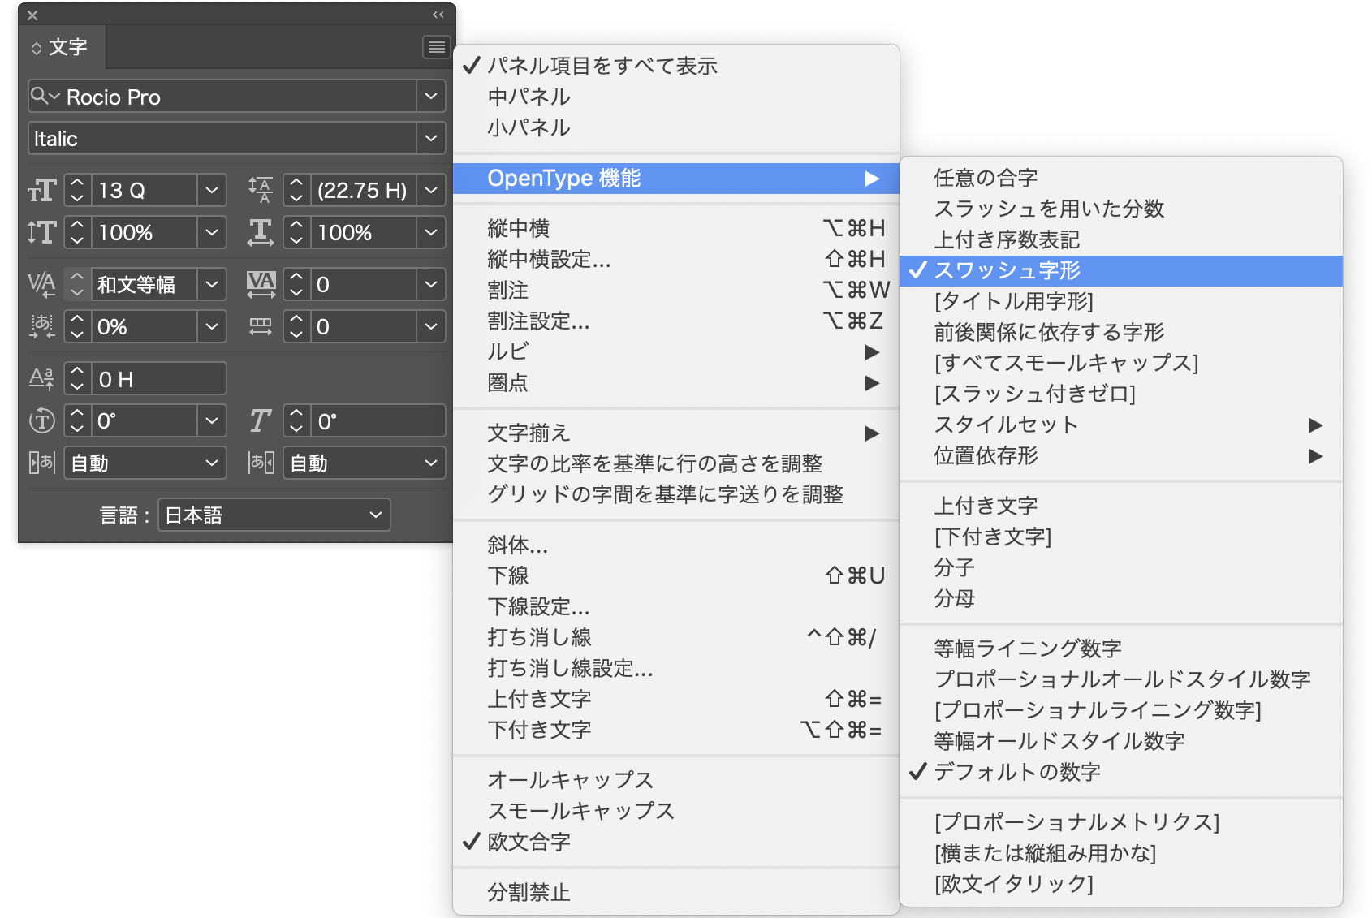Click the font size (tT) icon

pyautogui.click(x=41, y=190)
